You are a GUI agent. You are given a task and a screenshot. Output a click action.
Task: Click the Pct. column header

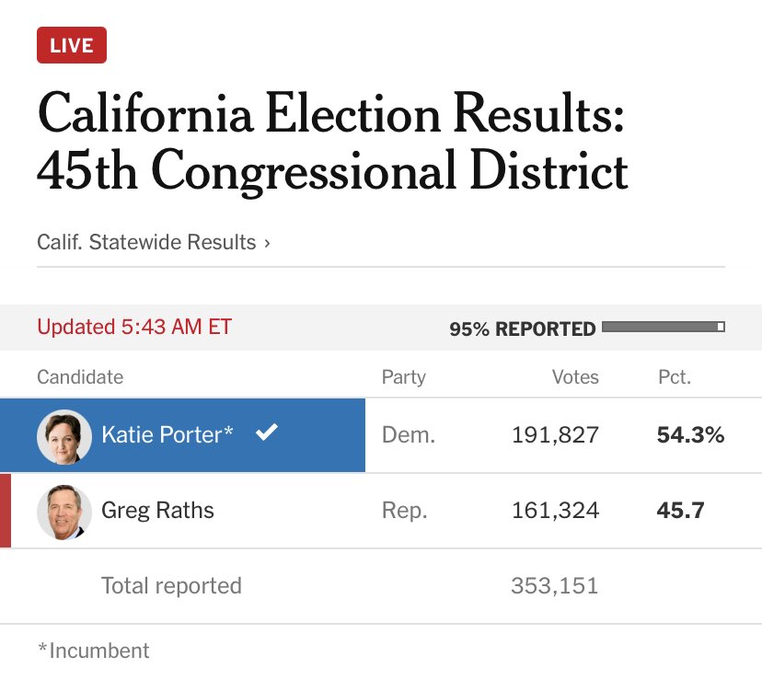point(675,377)
